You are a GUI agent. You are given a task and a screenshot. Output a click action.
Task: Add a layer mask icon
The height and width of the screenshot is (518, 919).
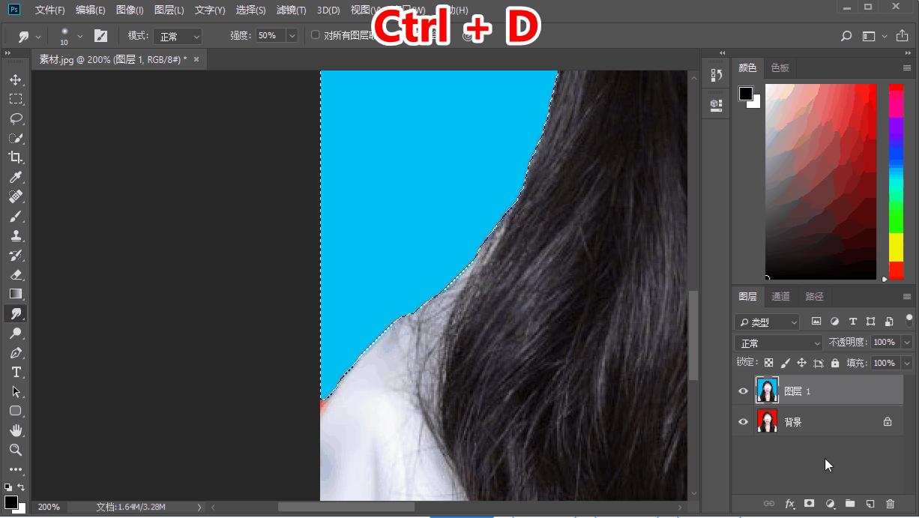click(x=810, y=505)
